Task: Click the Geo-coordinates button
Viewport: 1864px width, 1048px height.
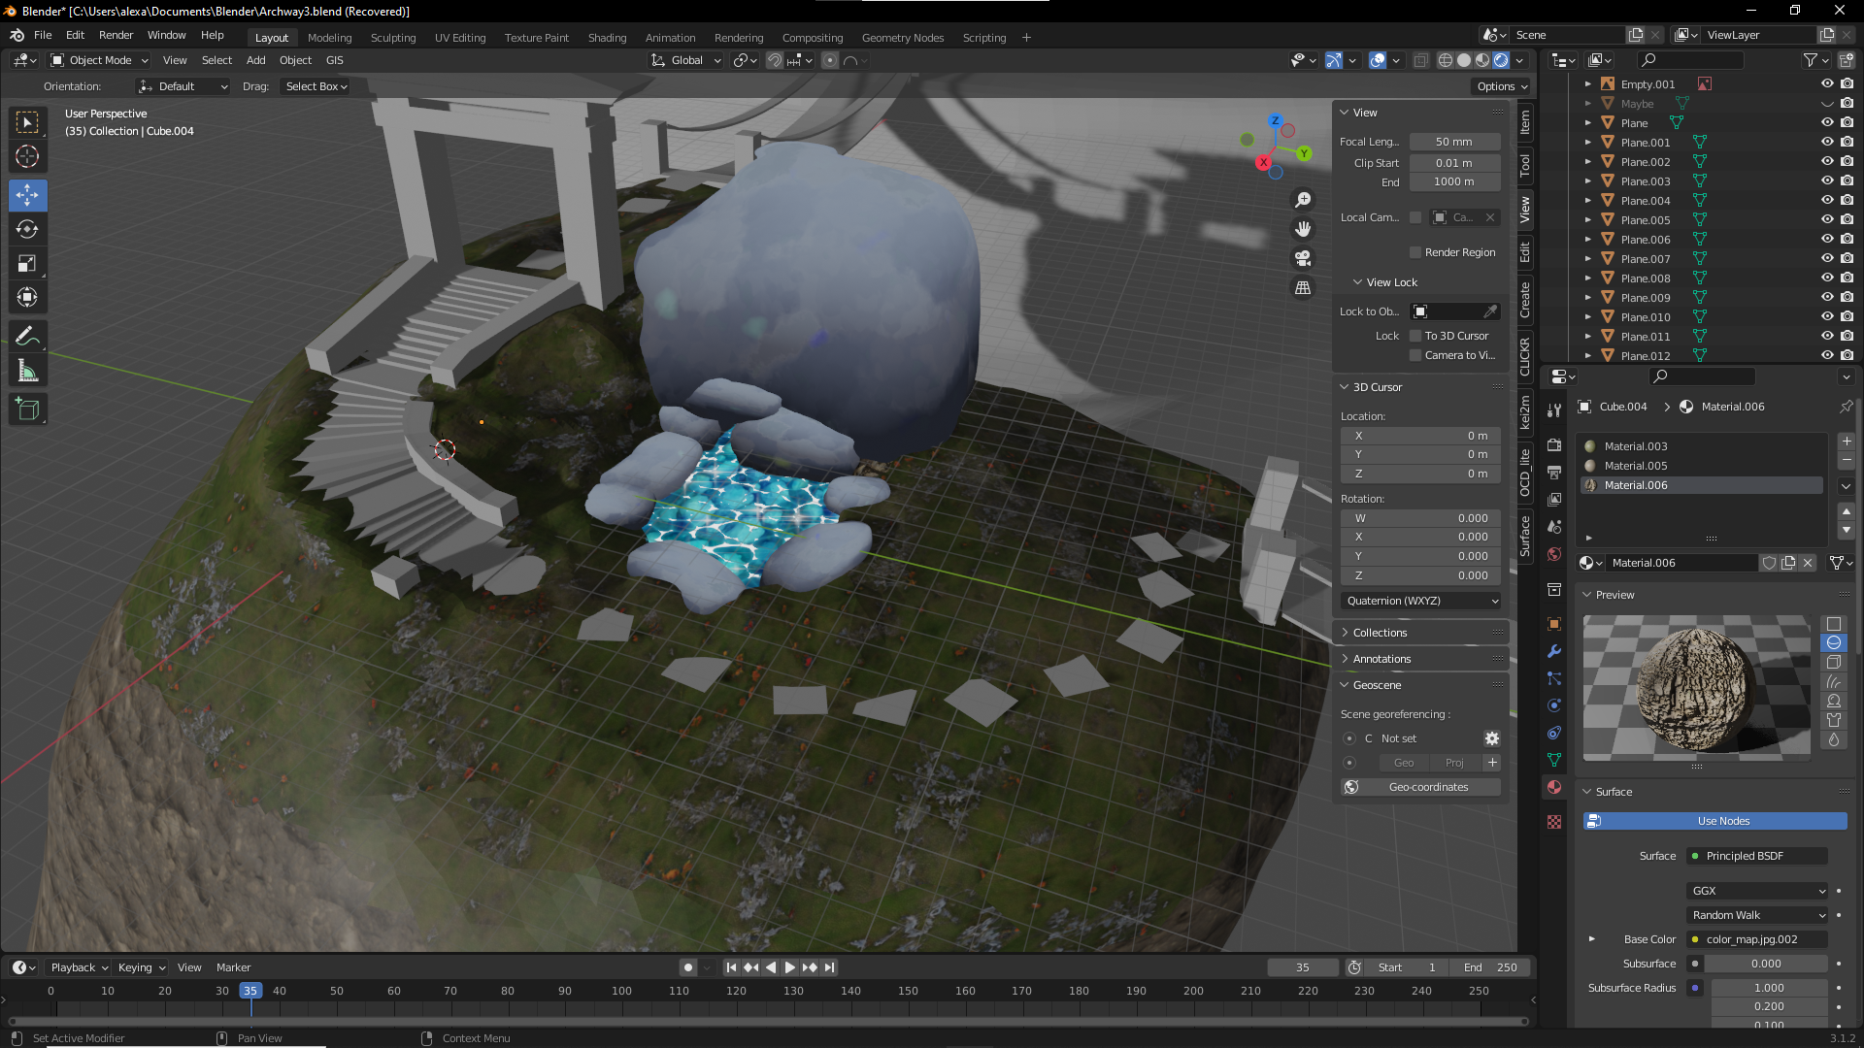Action: (1420, 787)
